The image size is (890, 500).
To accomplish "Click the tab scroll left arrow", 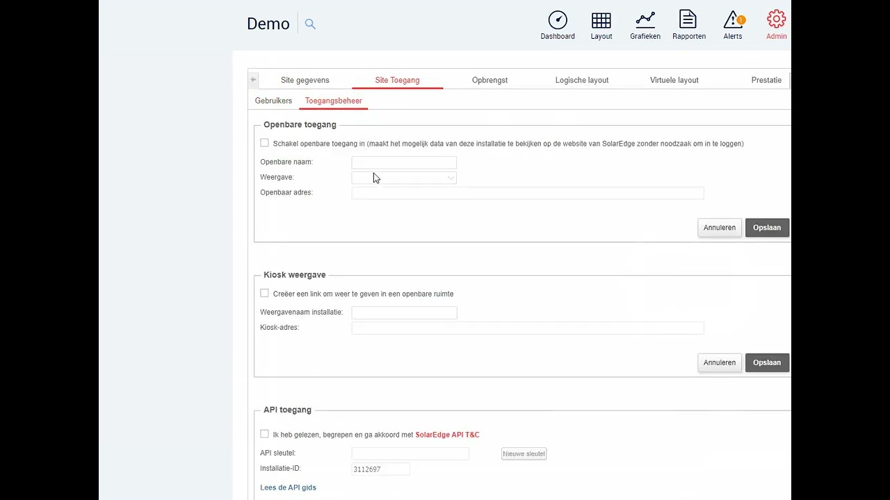I will click(x=253, y=80).
